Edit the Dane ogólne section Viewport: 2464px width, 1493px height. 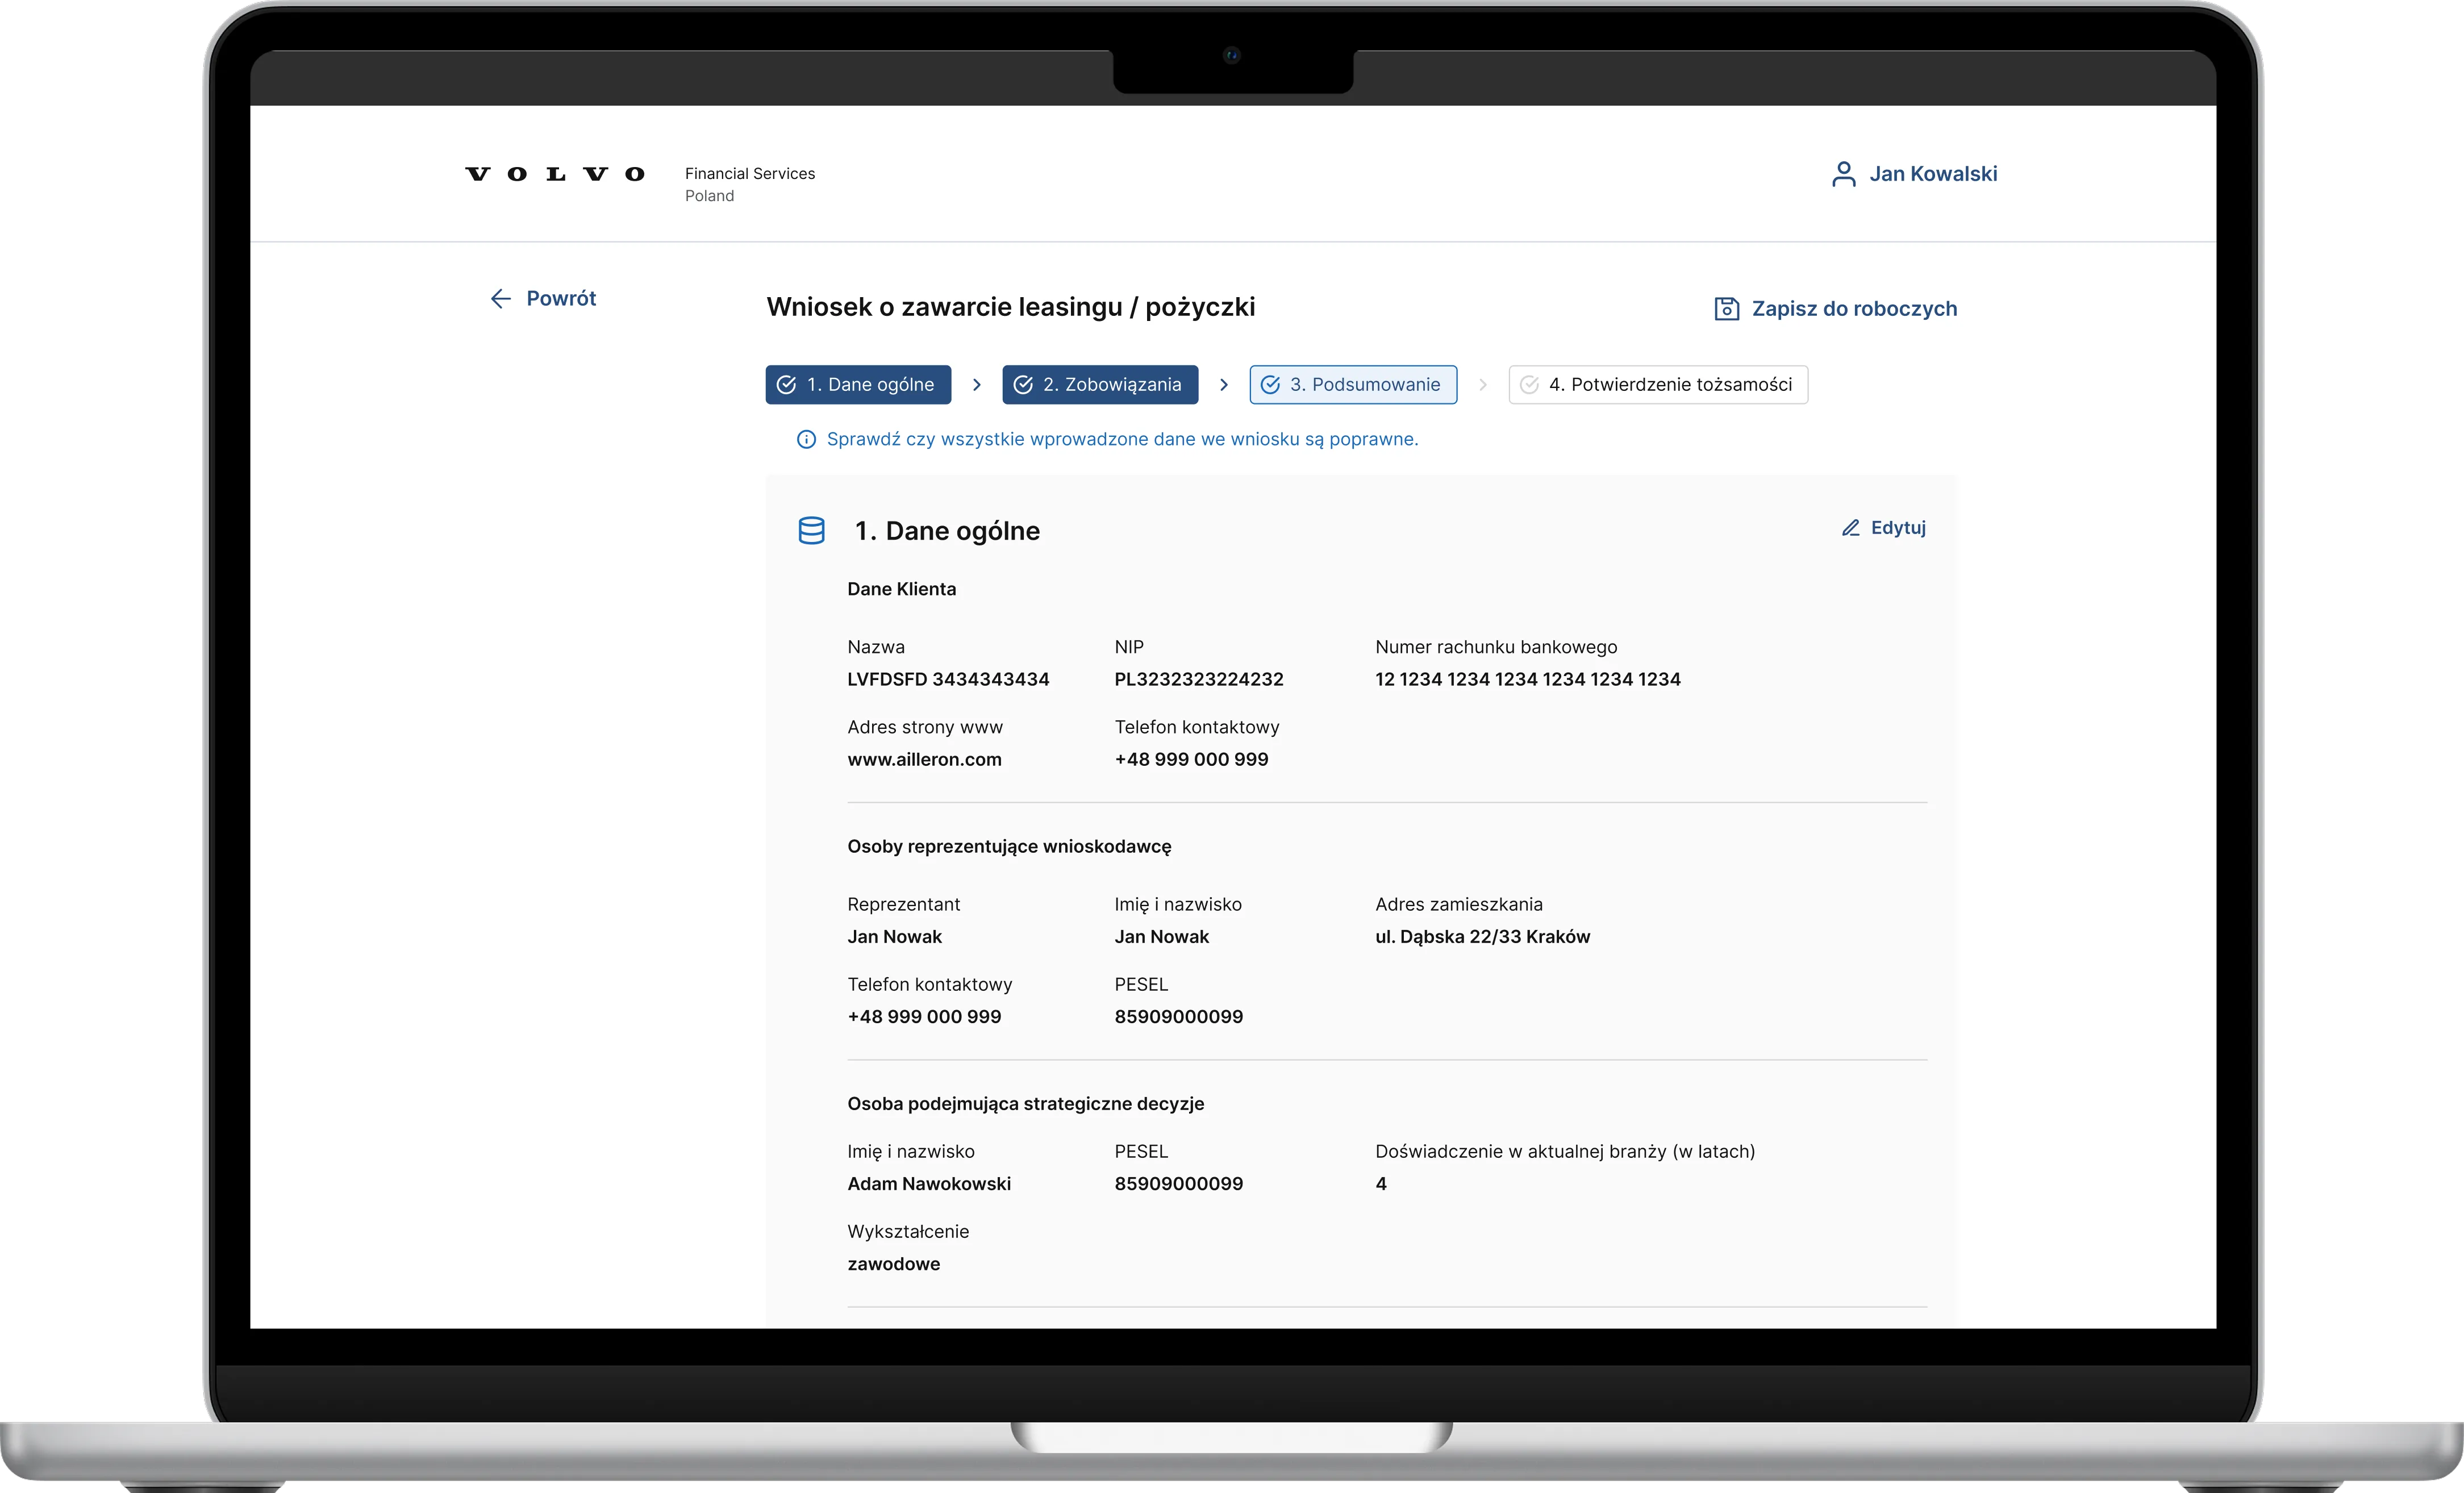tap(1884, 528)
